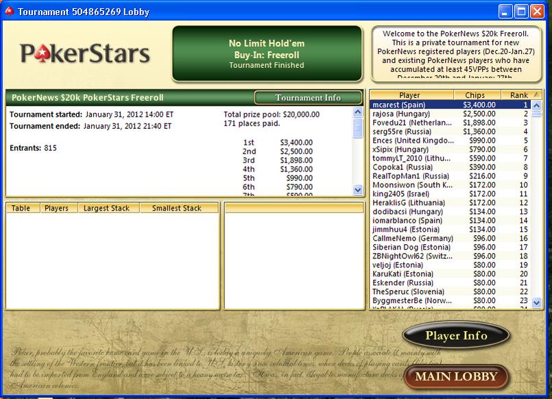Select player rajosa (Hungary)

point(451,114)
